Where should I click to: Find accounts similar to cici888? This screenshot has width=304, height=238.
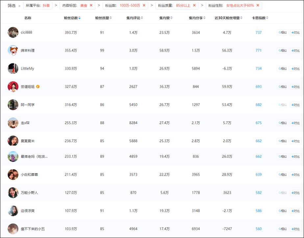[x=283, y=33]
